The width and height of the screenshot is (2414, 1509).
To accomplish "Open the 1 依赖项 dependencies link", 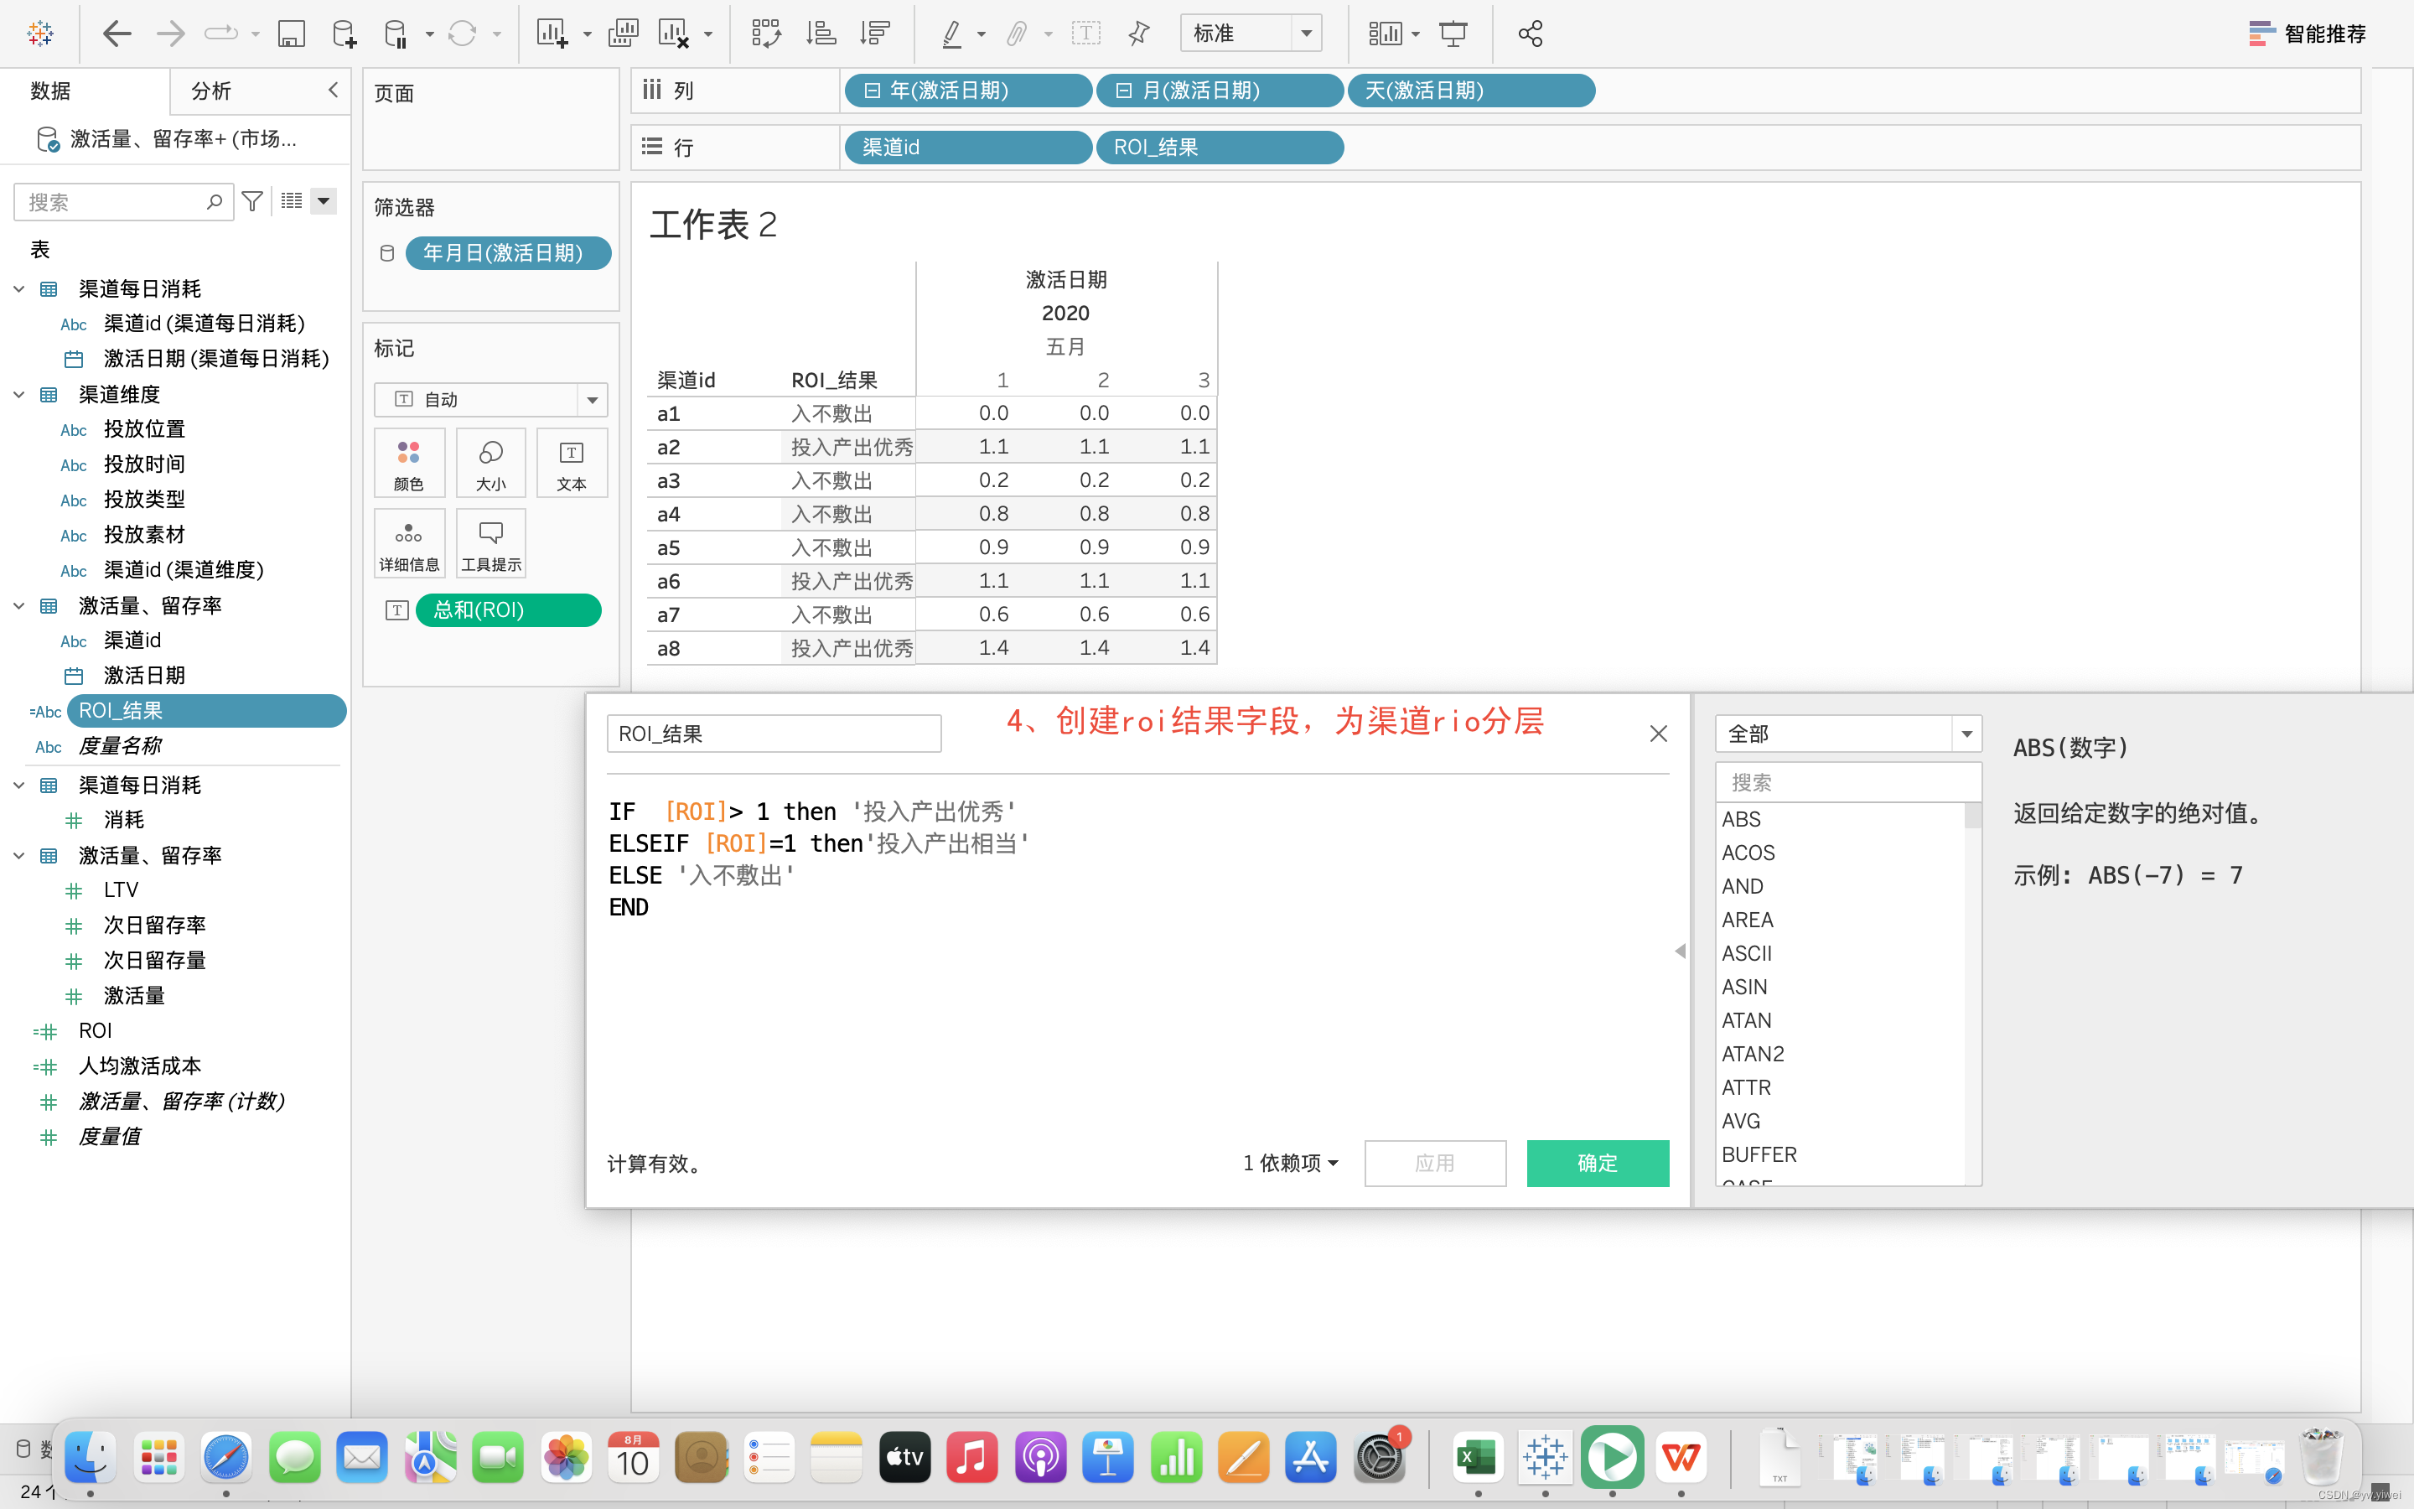I will (1291, 1163).
